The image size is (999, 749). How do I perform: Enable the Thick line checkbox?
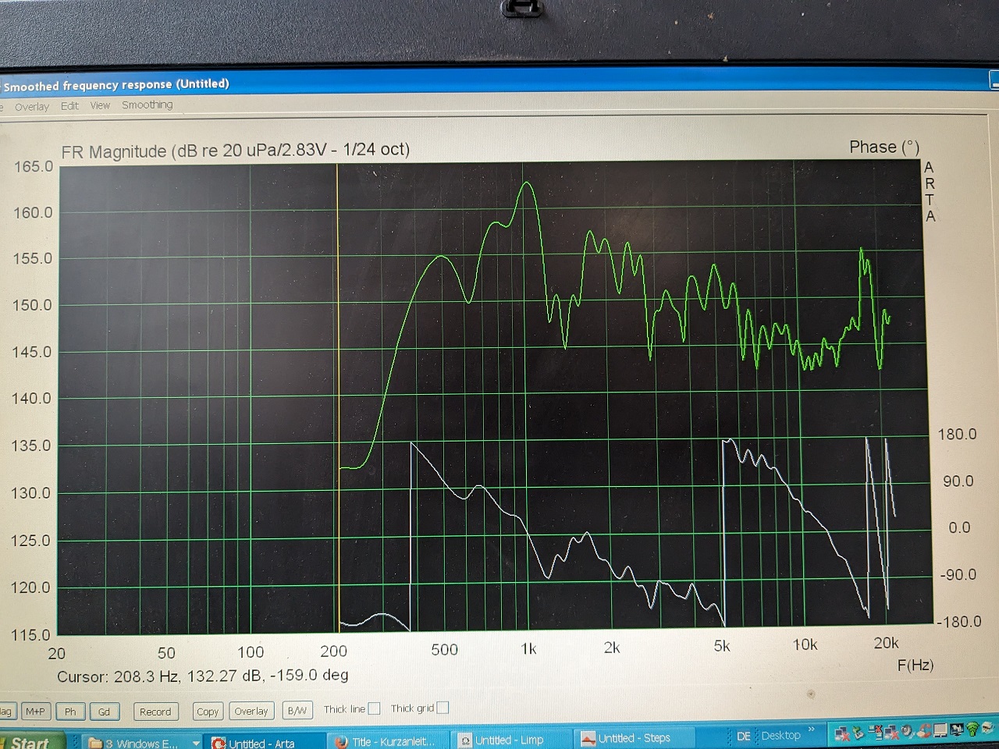point(374,708)
